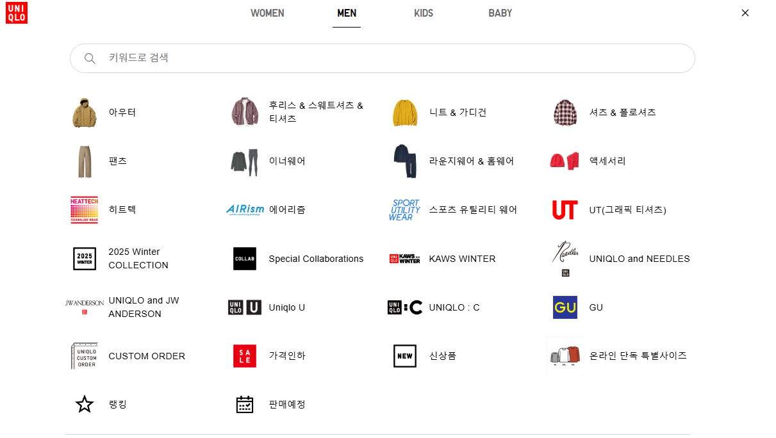The height and width of the screenshot is (438, 776).
Task: Click the NEW box icon
Action: point(405,356)
